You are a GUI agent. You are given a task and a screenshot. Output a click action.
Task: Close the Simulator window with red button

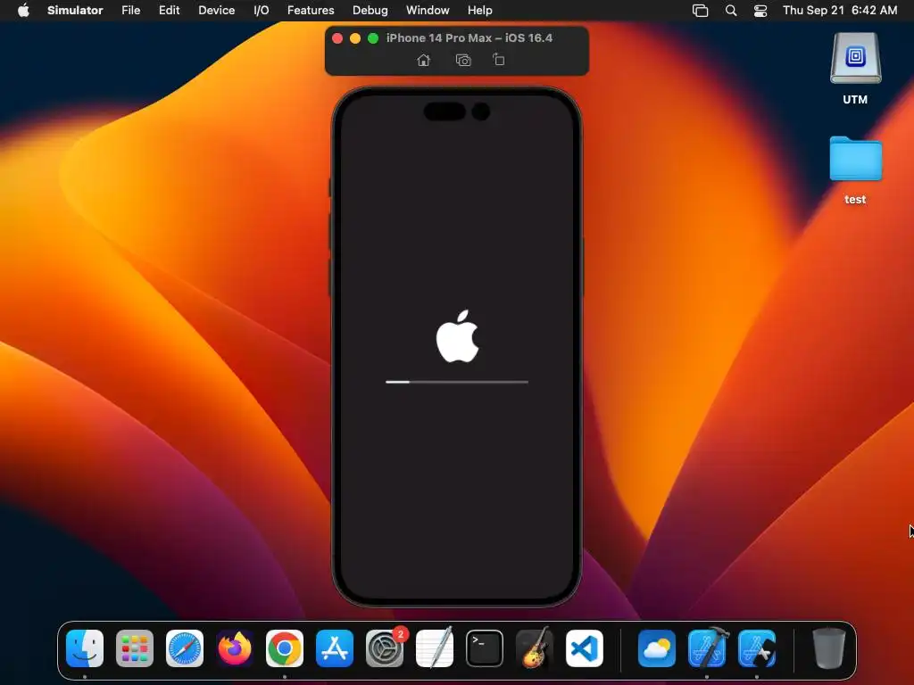pyautogui.click(x=337, y=38)
